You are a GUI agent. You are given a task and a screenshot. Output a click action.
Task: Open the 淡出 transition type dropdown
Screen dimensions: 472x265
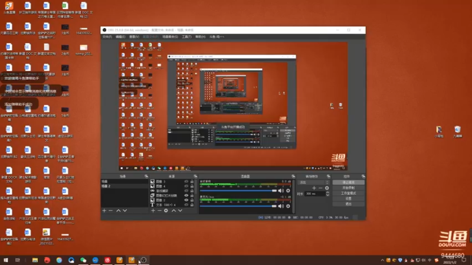(x=313, y=183)
